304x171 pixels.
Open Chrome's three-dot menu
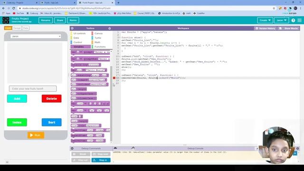click(x=301, y=9)
